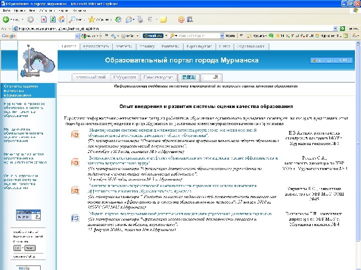
Task: Switch to the Главная tab
Action: 69,46
